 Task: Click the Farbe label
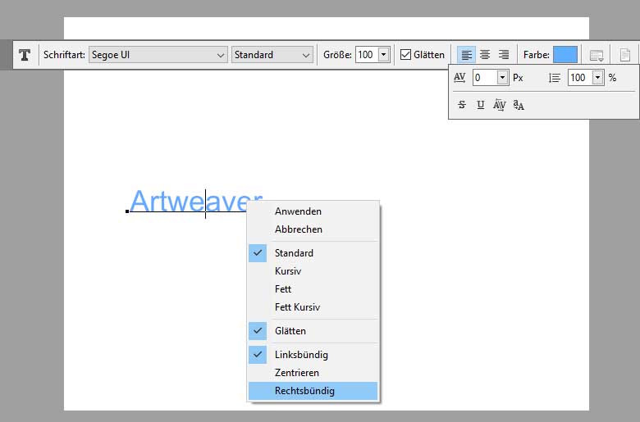[537, 55]
